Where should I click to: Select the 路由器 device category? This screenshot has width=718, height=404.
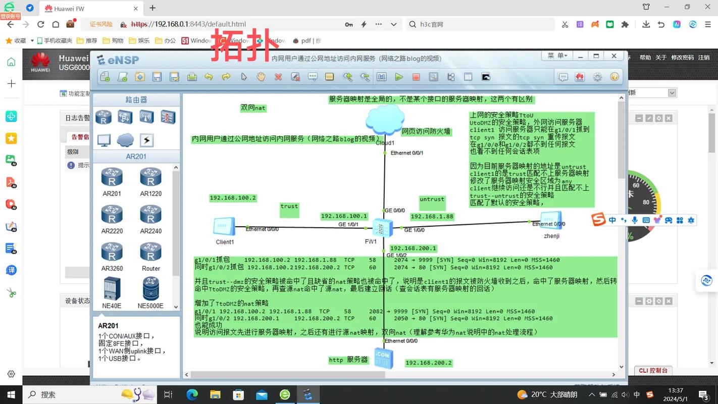136,99
